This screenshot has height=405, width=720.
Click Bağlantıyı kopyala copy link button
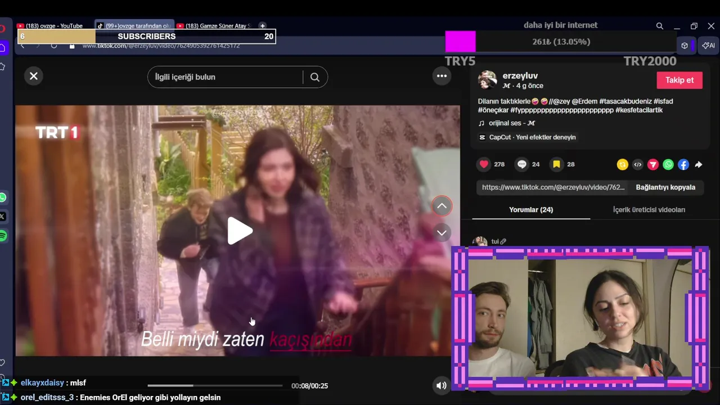click(665, 187)
